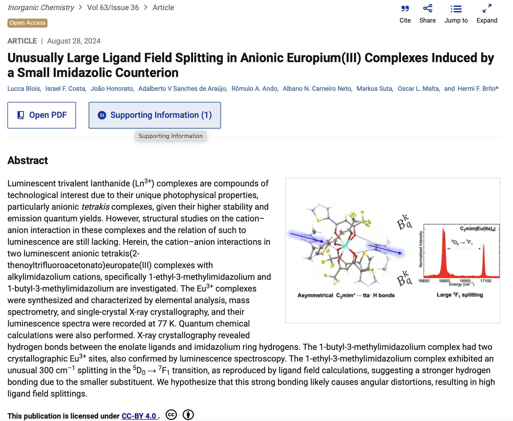
Task: Click the Creative Commons CC icon
Action: 171,415
